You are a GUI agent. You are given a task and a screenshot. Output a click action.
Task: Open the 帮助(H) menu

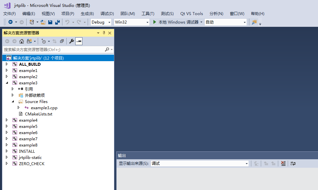pyautogui.click(x=258, y=13)
